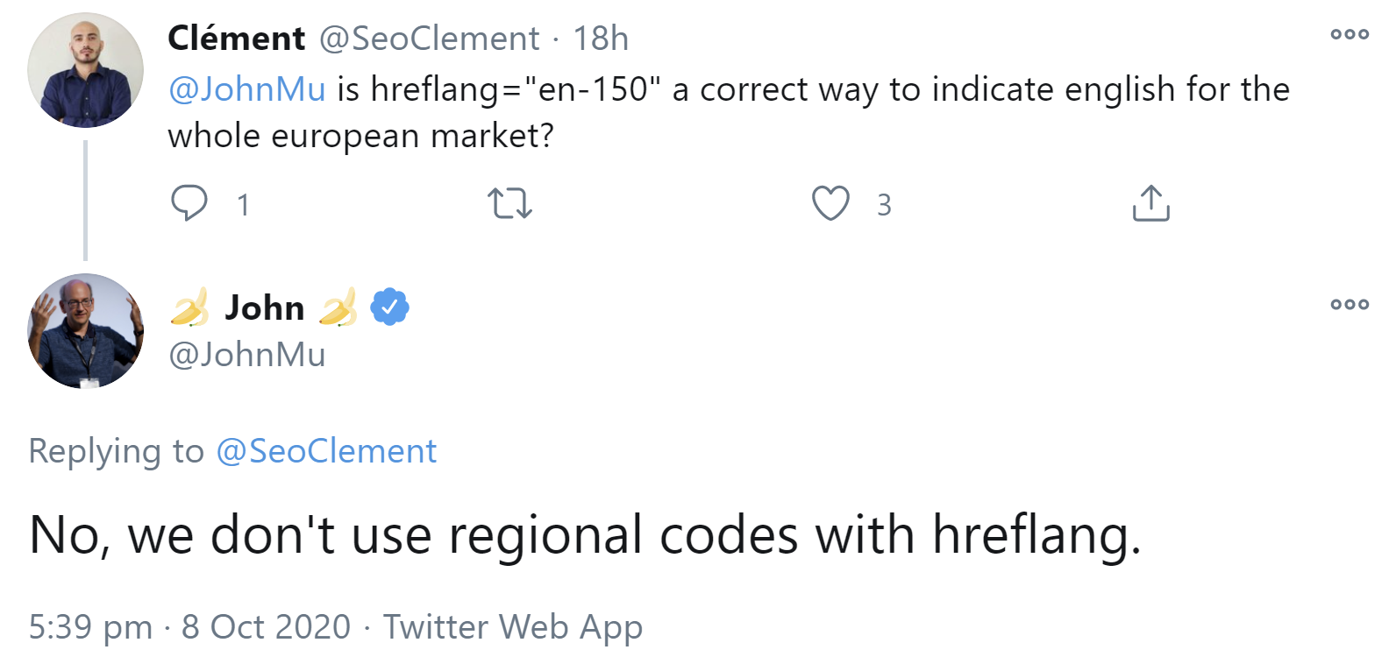Open John's profile picture thumbnail

[x=85, y=330]
